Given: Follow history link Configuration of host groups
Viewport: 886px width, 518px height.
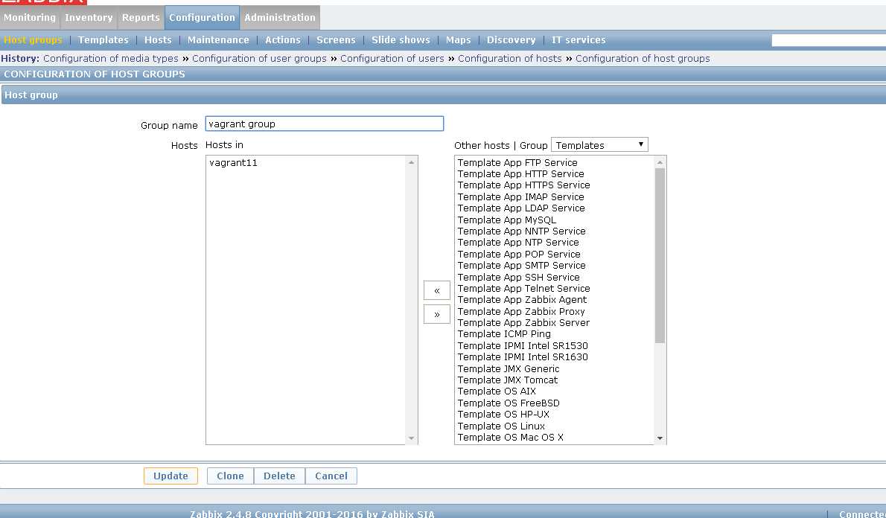Looking at the screenshot, I should (x=643, y=59).
